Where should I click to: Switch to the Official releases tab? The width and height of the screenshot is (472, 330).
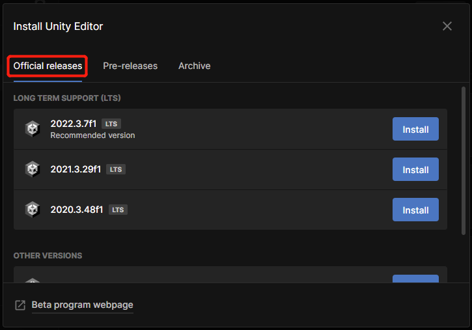pyautogui.click(x=48, y=66)
